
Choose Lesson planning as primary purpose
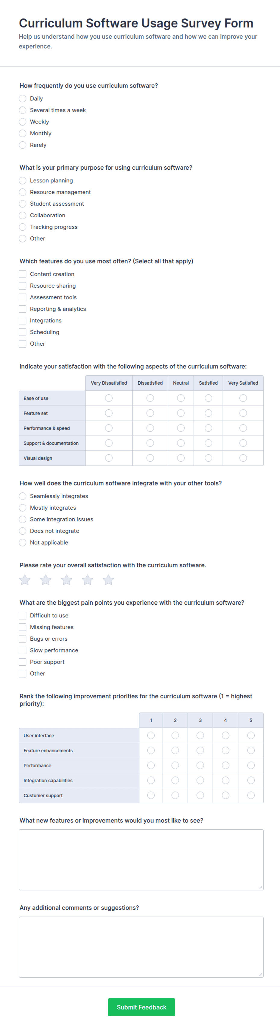[23, 181]
